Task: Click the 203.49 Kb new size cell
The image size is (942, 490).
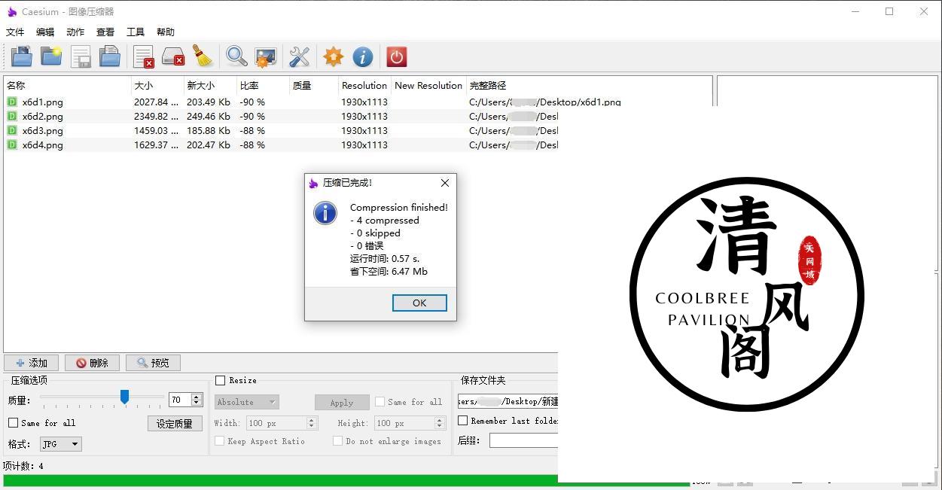Action: tap(209, 102)
